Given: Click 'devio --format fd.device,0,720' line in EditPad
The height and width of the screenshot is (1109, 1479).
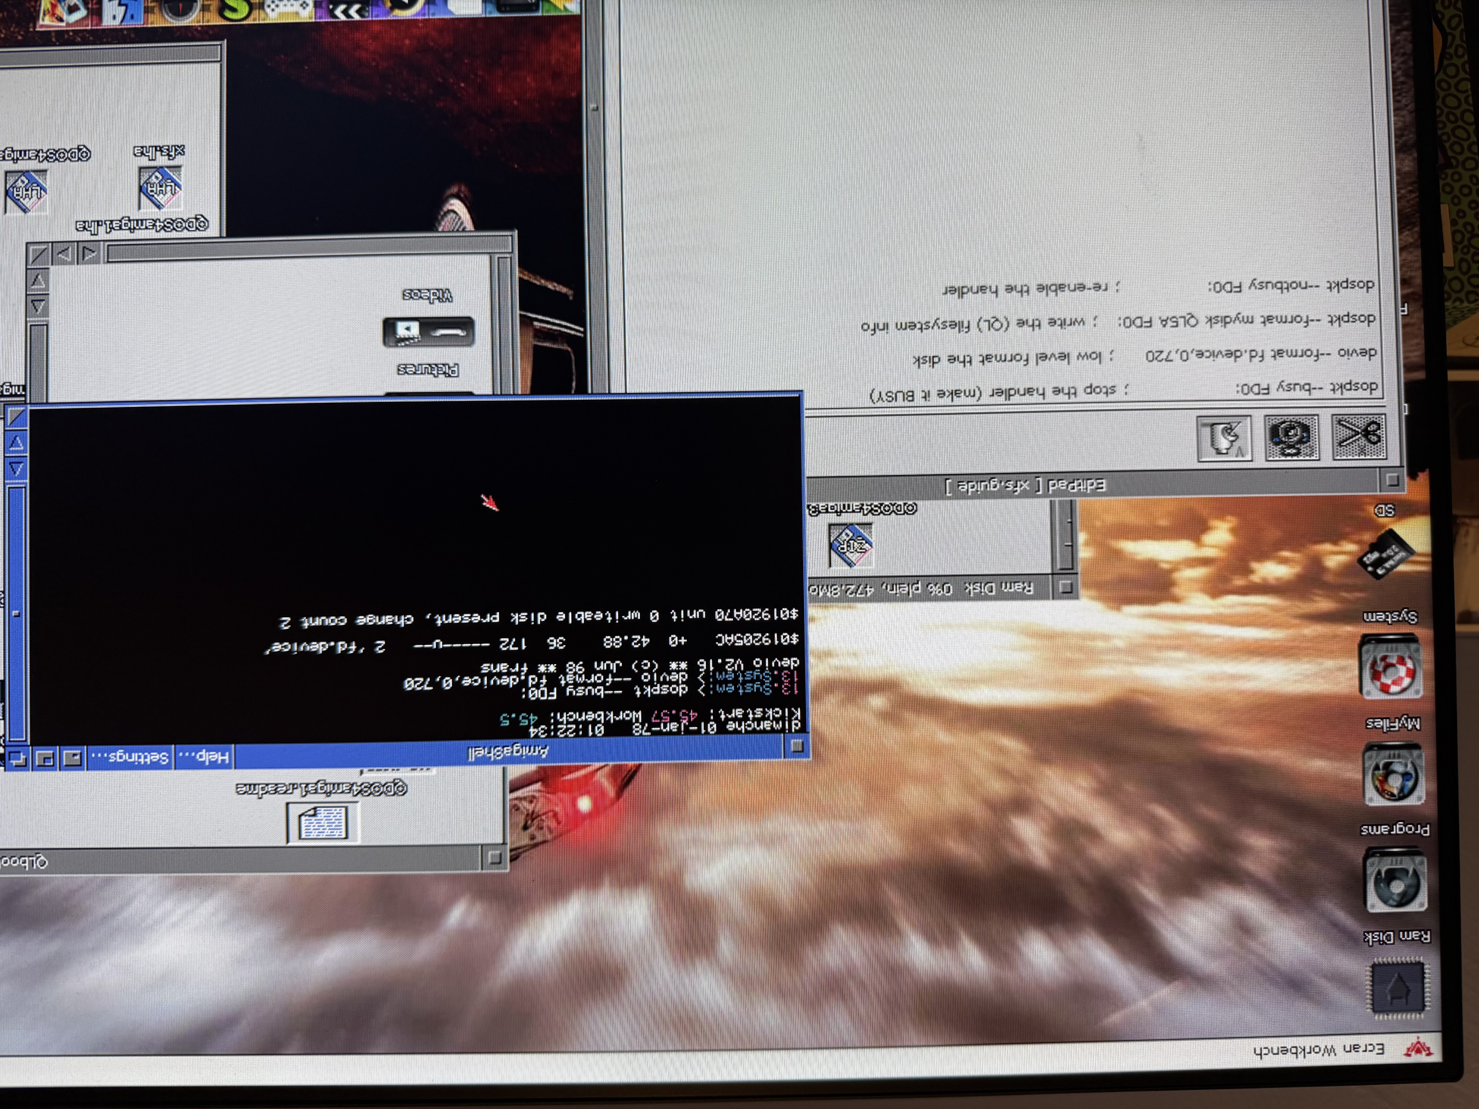Looking at the screenshot, I should 1261,354.
